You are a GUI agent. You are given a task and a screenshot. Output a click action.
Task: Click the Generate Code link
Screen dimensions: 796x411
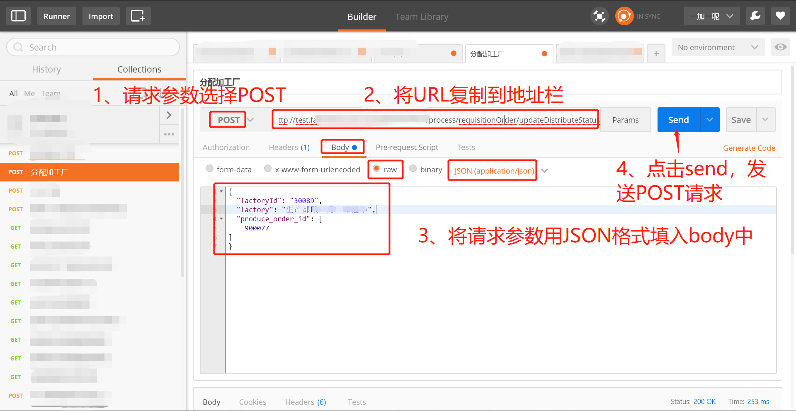(x=749, y=148)
